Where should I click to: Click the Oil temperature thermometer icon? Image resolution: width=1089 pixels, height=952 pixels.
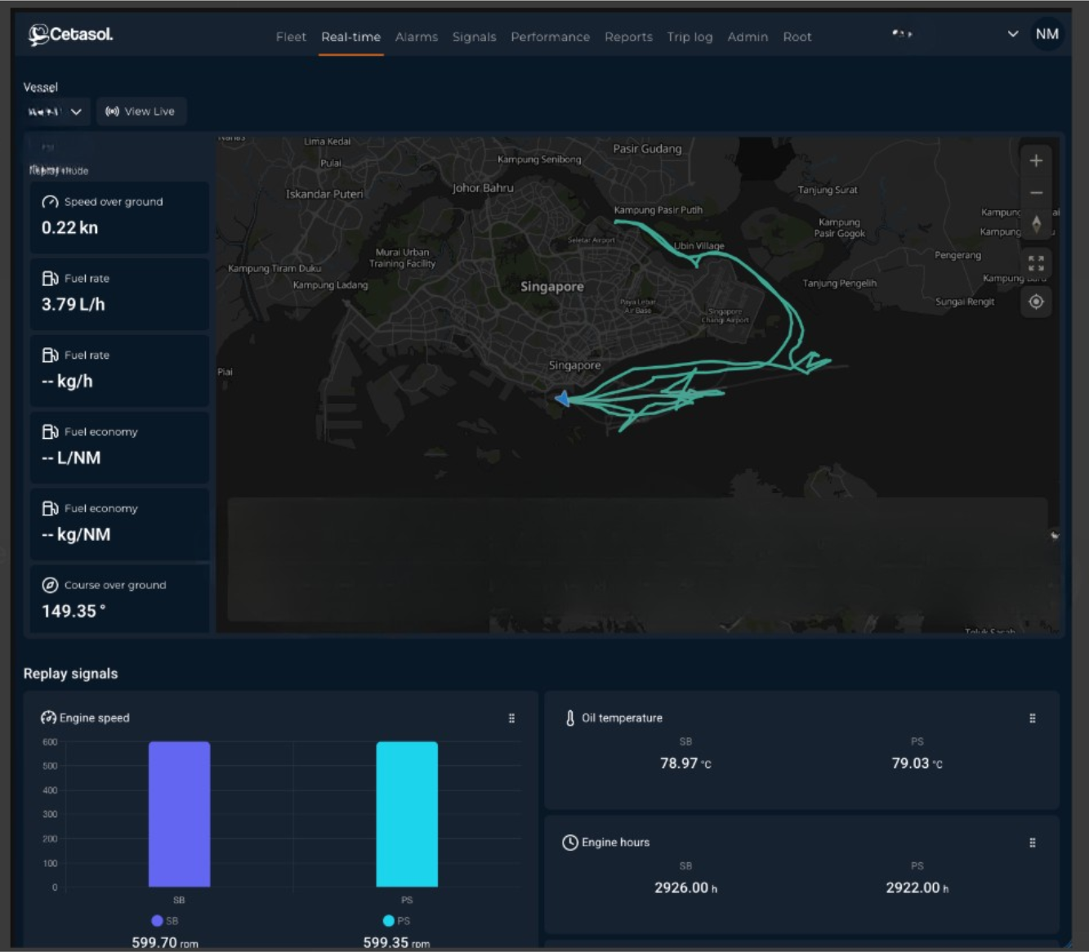pos(570,718)
